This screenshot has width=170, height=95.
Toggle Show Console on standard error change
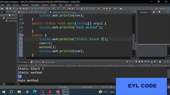pos(148,62)
